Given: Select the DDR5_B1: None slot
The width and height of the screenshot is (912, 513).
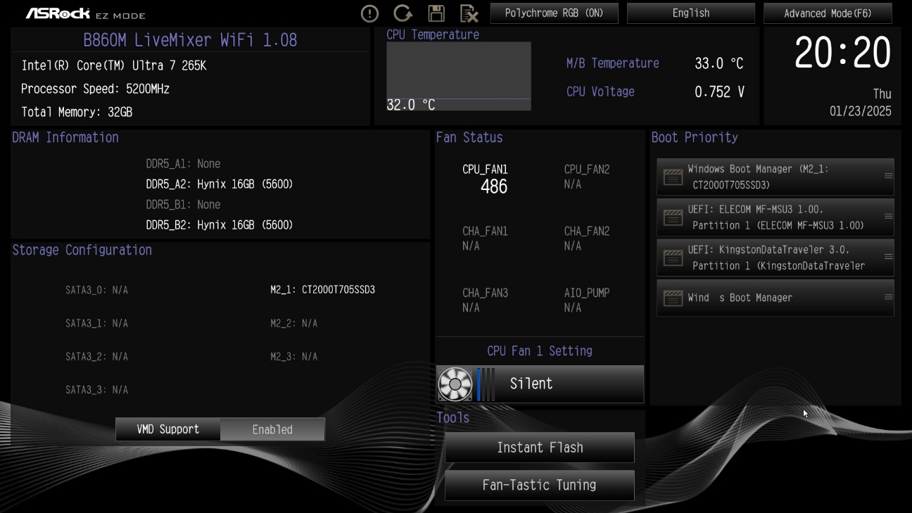Looking at the screenshot, I should [183, 205].
